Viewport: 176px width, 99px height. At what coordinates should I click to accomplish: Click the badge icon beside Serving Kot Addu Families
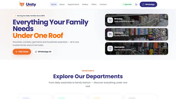tap(15, 16)
